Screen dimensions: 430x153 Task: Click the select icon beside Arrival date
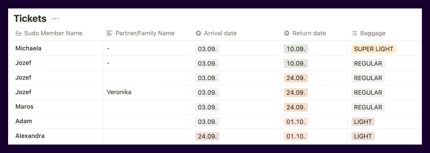point(198,33)
